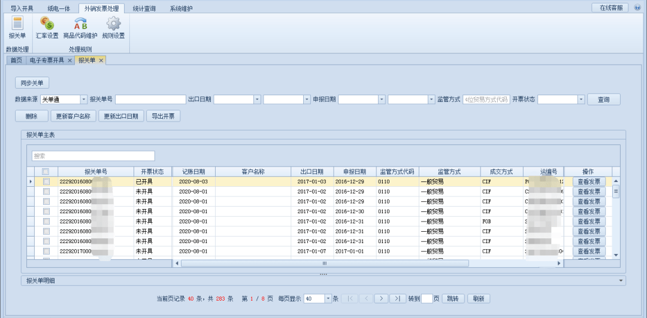Click the 报关单号 input field

click(x=150, y=99)
